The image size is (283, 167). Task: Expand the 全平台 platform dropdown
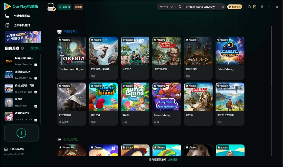click(x=166, y=7)
